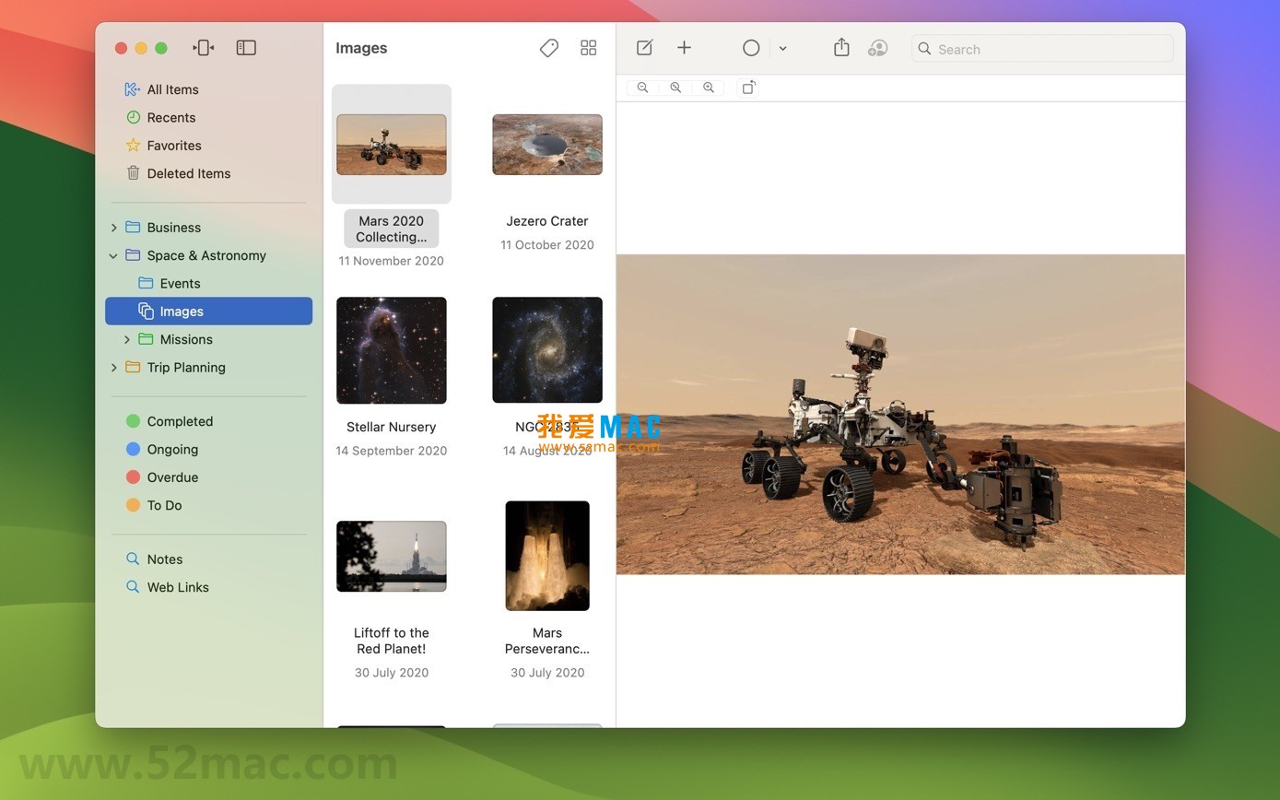This screenshot has width=1280, height=800.
Task: Open the chevron dropdown beside the status circle
Action: coord(782,47)
